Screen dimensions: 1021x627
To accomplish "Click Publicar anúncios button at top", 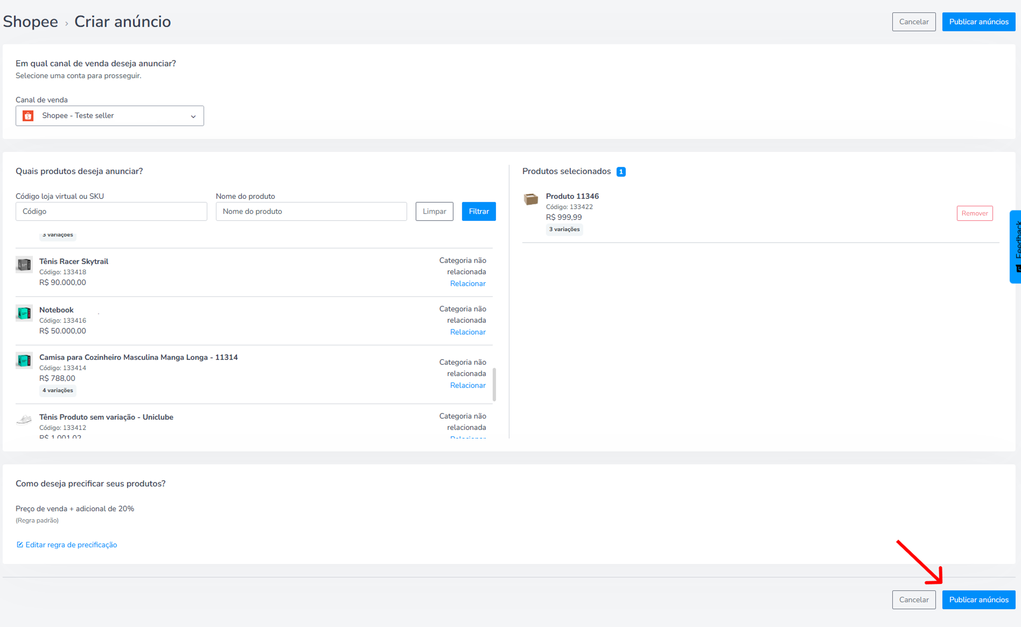I will (978, 22).
